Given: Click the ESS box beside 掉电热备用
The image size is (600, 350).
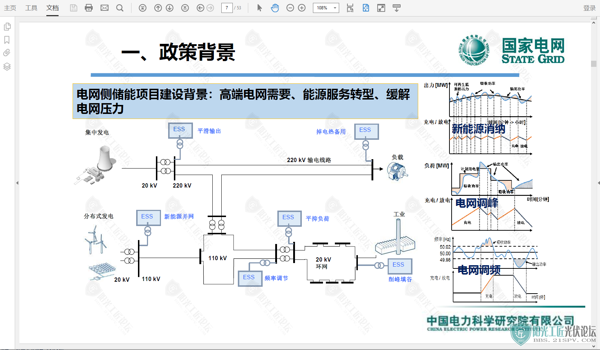Looking at the screenshot, I should 366,132.
